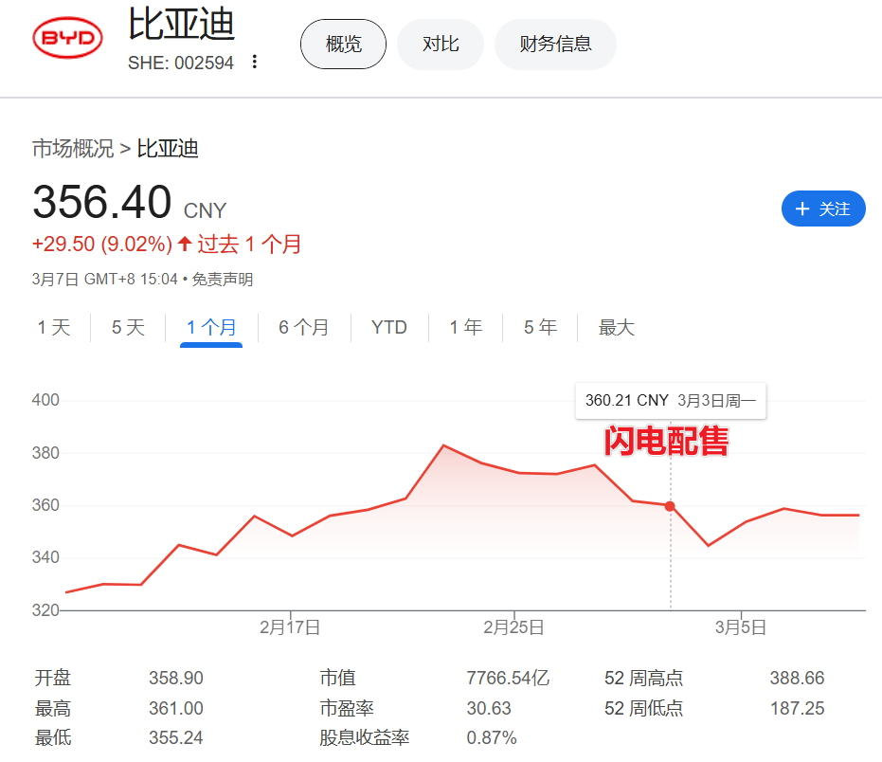Click the 52 周高点 label

(644, 679)
